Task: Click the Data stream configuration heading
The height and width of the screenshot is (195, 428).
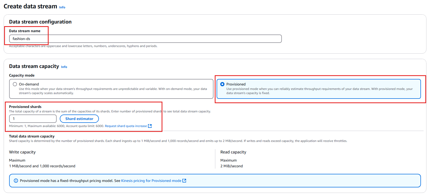Action: [x=40, y=22]
